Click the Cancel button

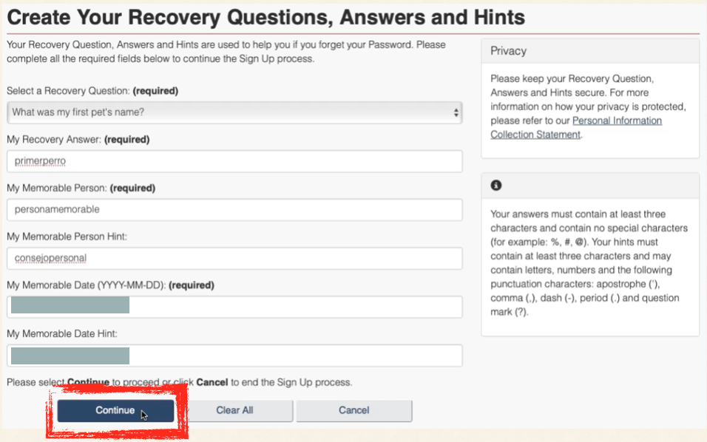(353, 410)
